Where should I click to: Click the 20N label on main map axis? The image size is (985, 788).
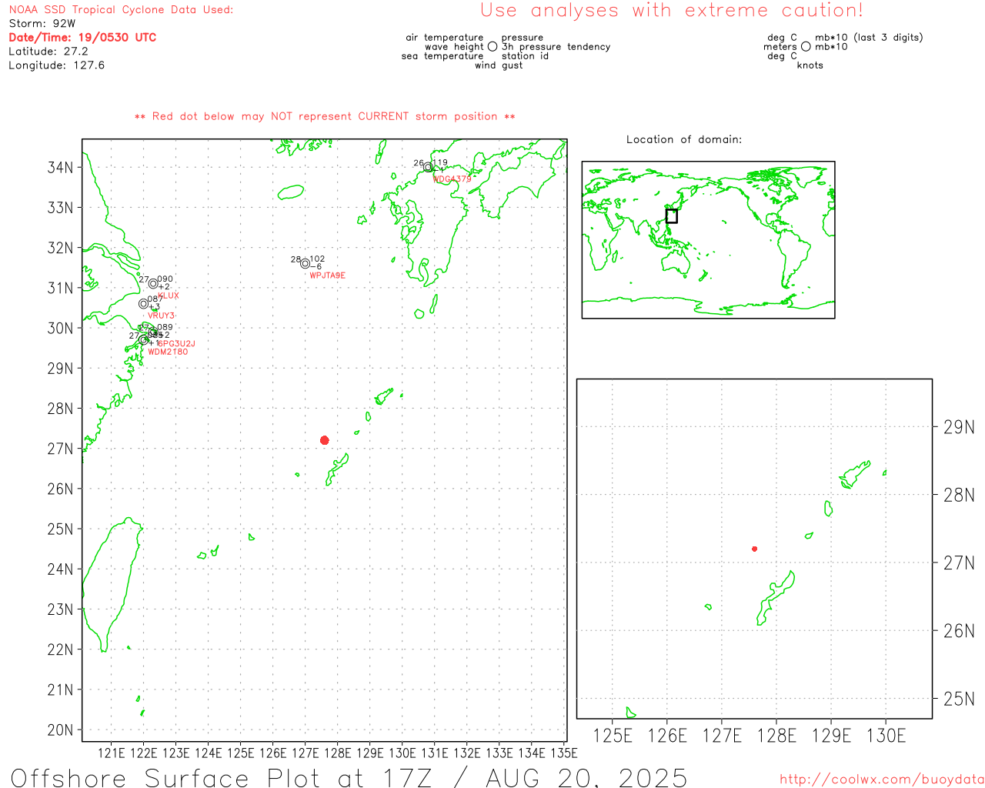pyautogui.click(x=61, y=730)
